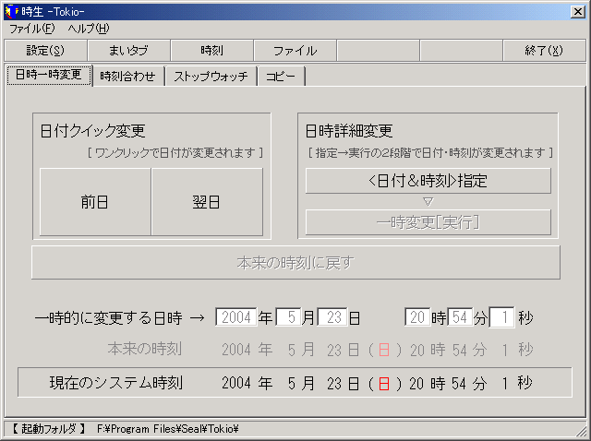591x441 pixels.
Task: Select the 日時一時変更 tab
Action: pos(49,76)
